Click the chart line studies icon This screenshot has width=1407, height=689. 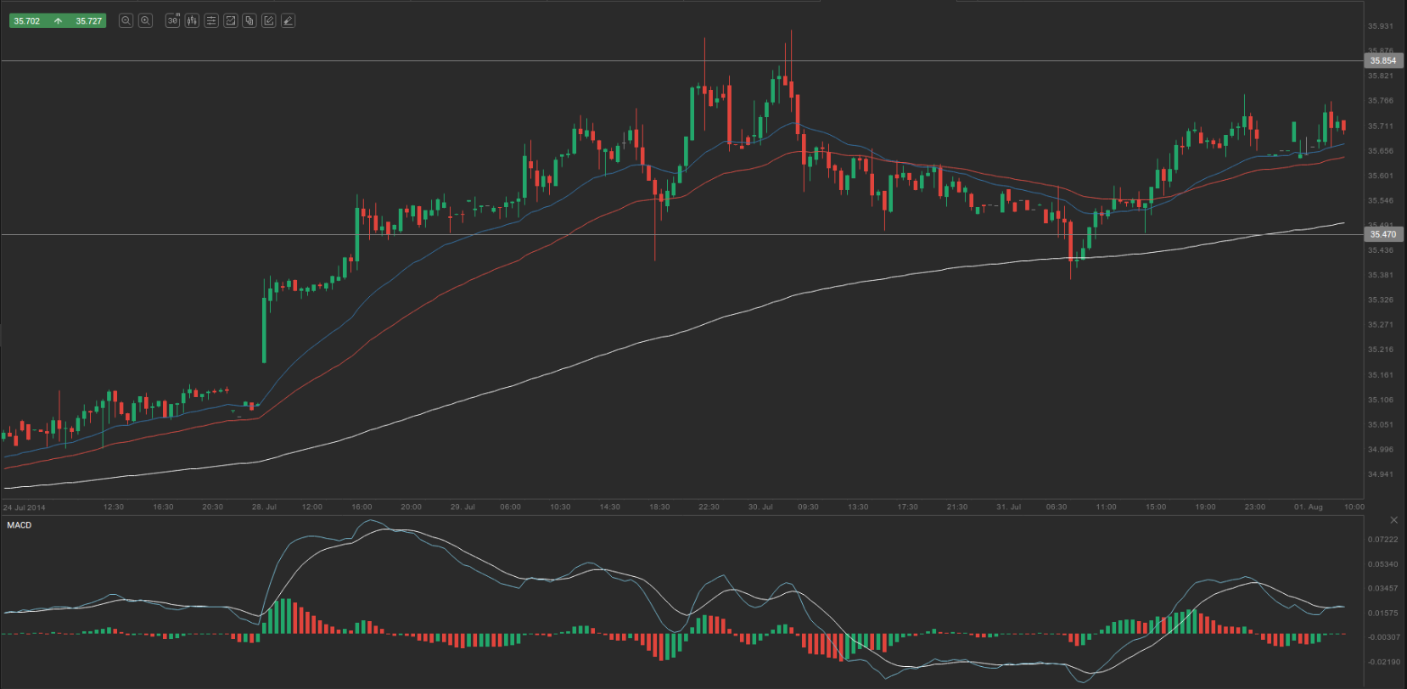click(230, 20)
